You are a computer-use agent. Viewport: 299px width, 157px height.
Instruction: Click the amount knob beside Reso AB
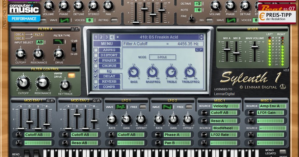[x=65, y=143]
